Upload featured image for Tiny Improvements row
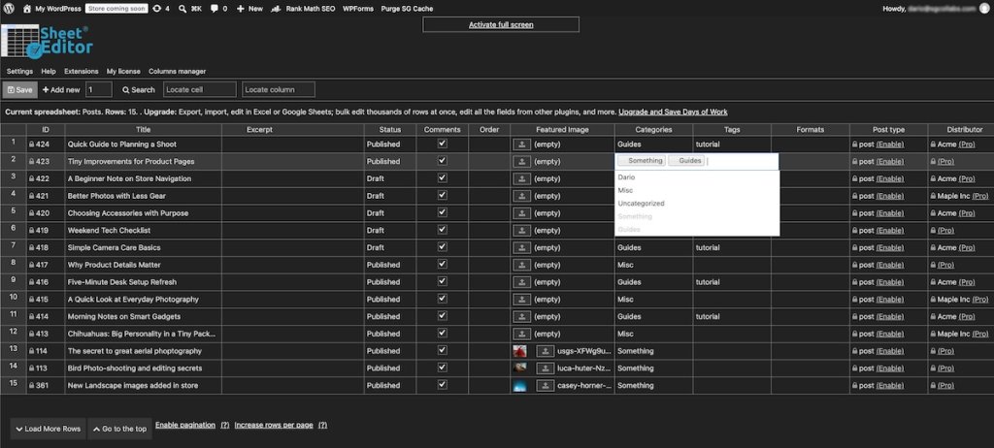 tap(521, 162)
